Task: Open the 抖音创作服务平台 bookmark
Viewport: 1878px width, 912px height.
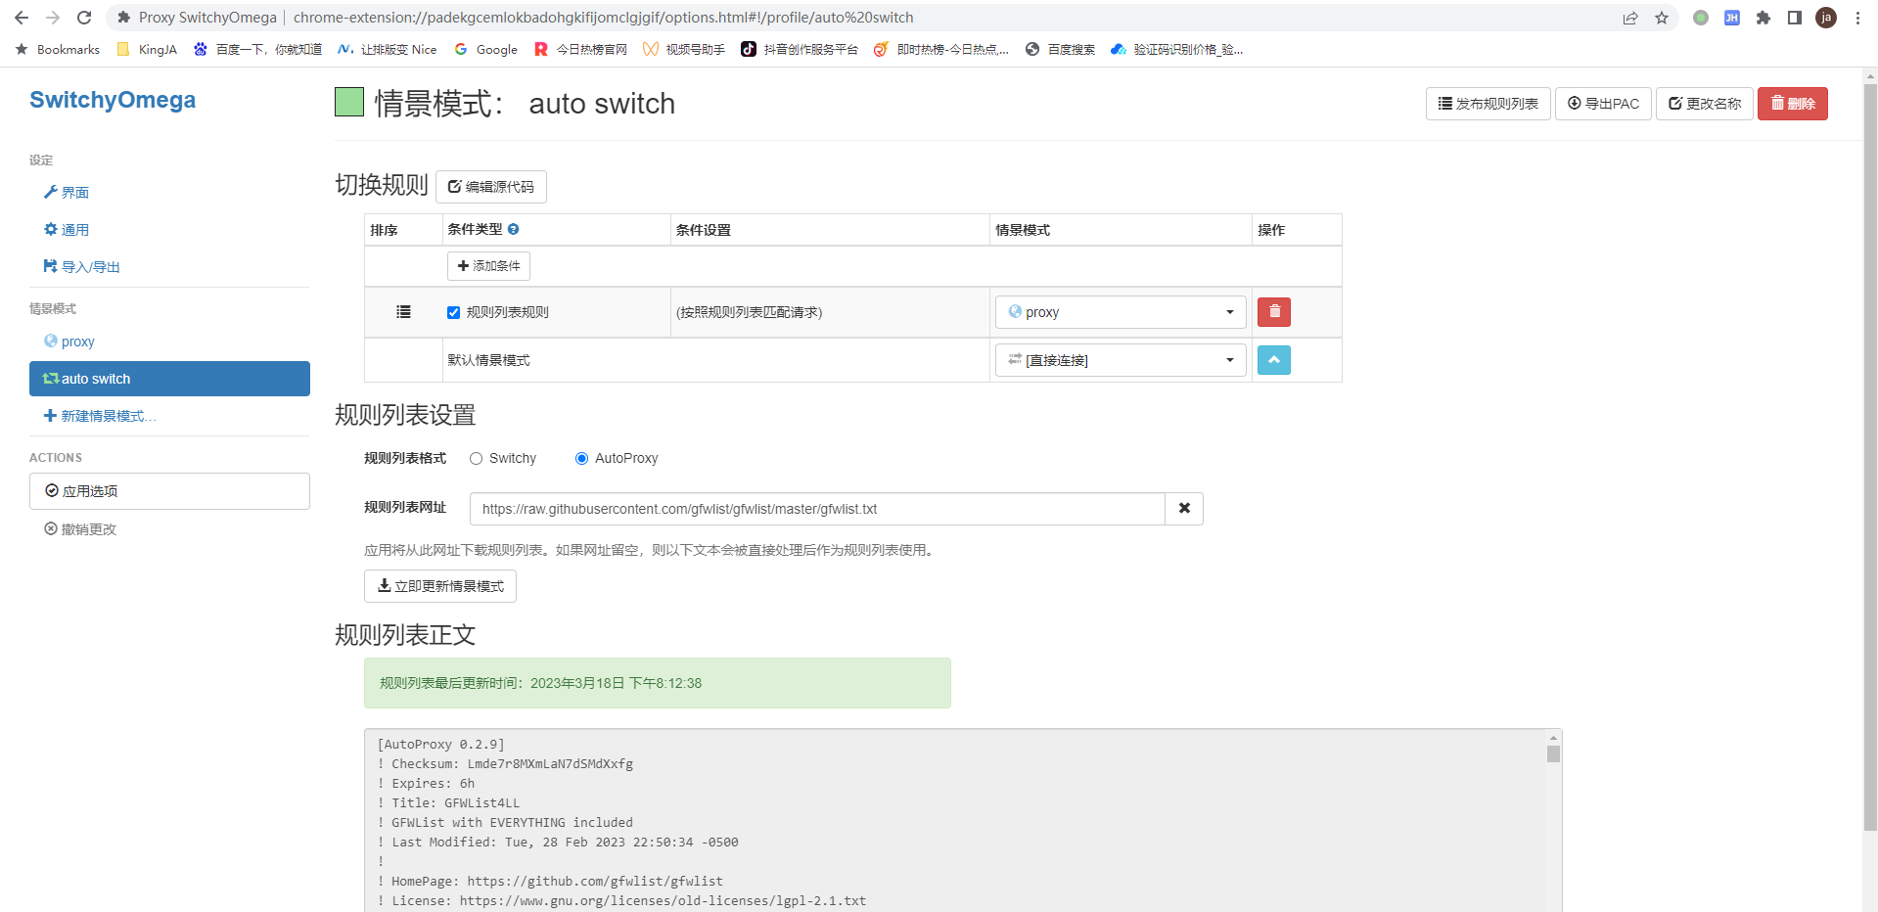Action: [800, 49]
